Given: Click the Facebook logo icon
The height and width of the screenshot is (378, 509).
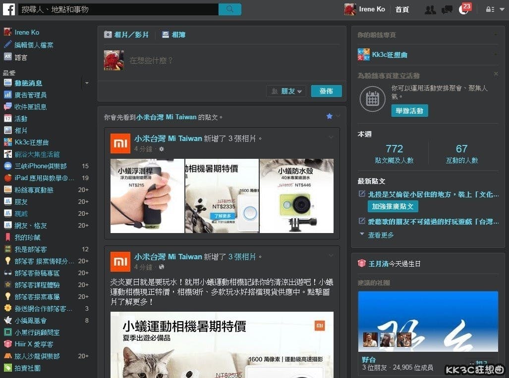Looking at the screenshot, I should click(9, 9).
